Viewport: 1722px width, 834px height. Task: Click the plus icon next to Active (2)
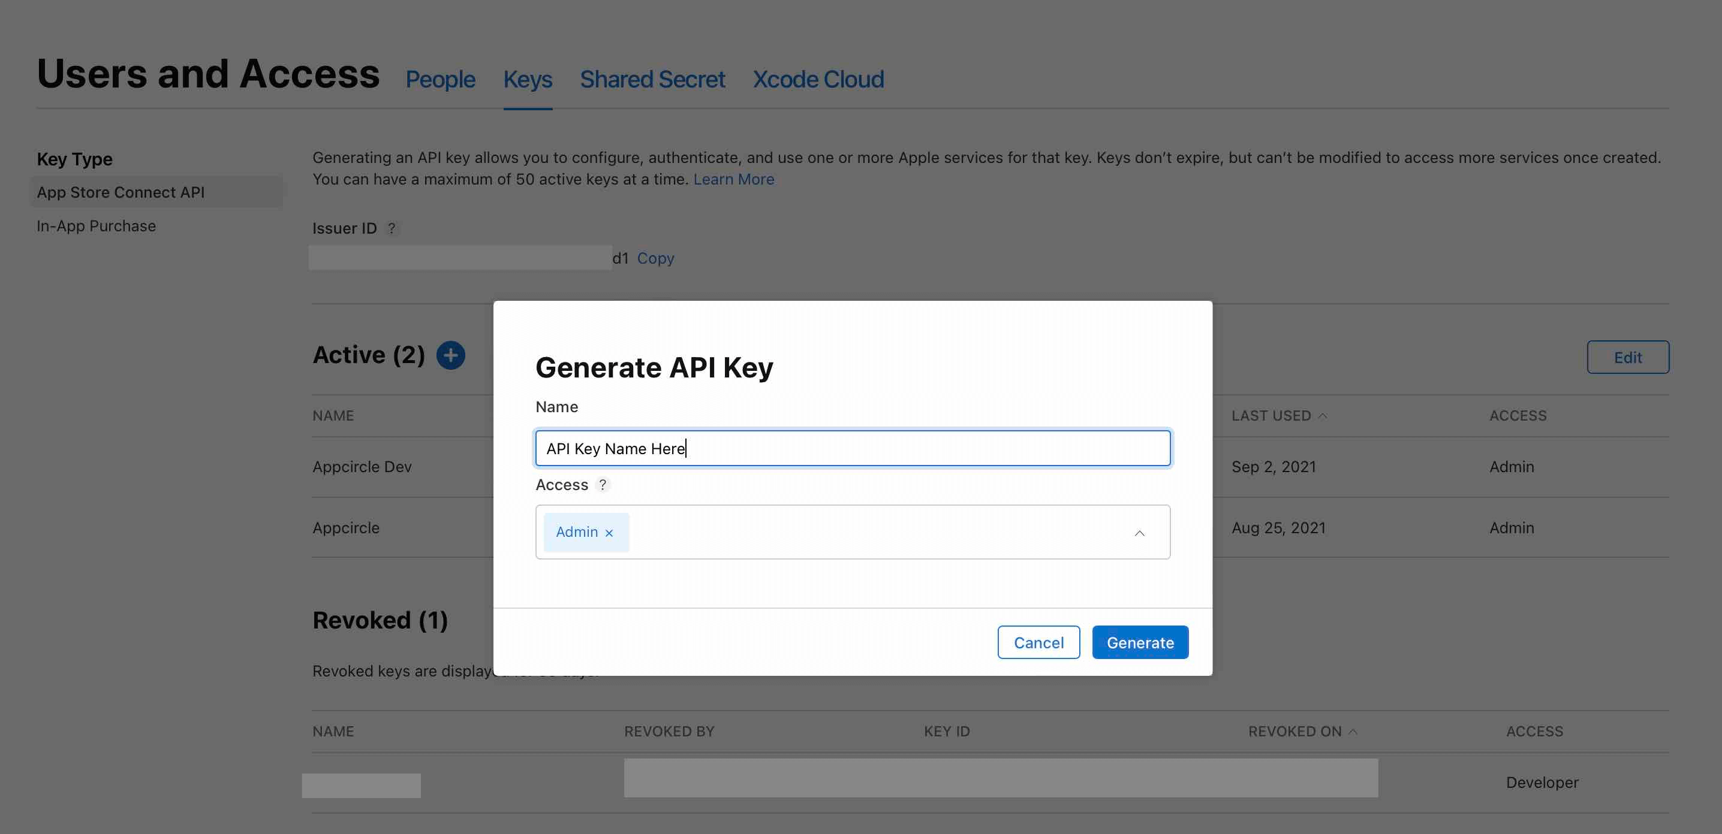(x=450, y=355)
